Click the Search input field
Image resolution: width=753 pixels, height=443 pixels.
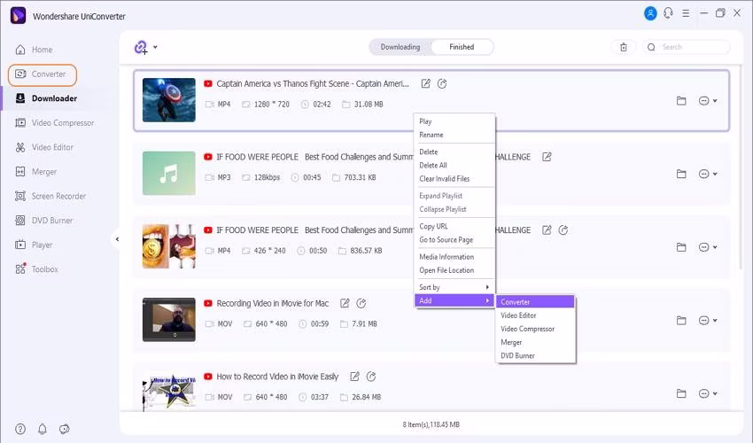point(687,47)
